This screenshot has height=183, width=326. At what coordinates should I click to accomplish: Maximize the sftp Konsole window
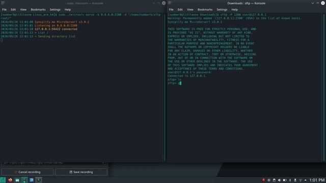pyautogui.click(x=318, y=3)
